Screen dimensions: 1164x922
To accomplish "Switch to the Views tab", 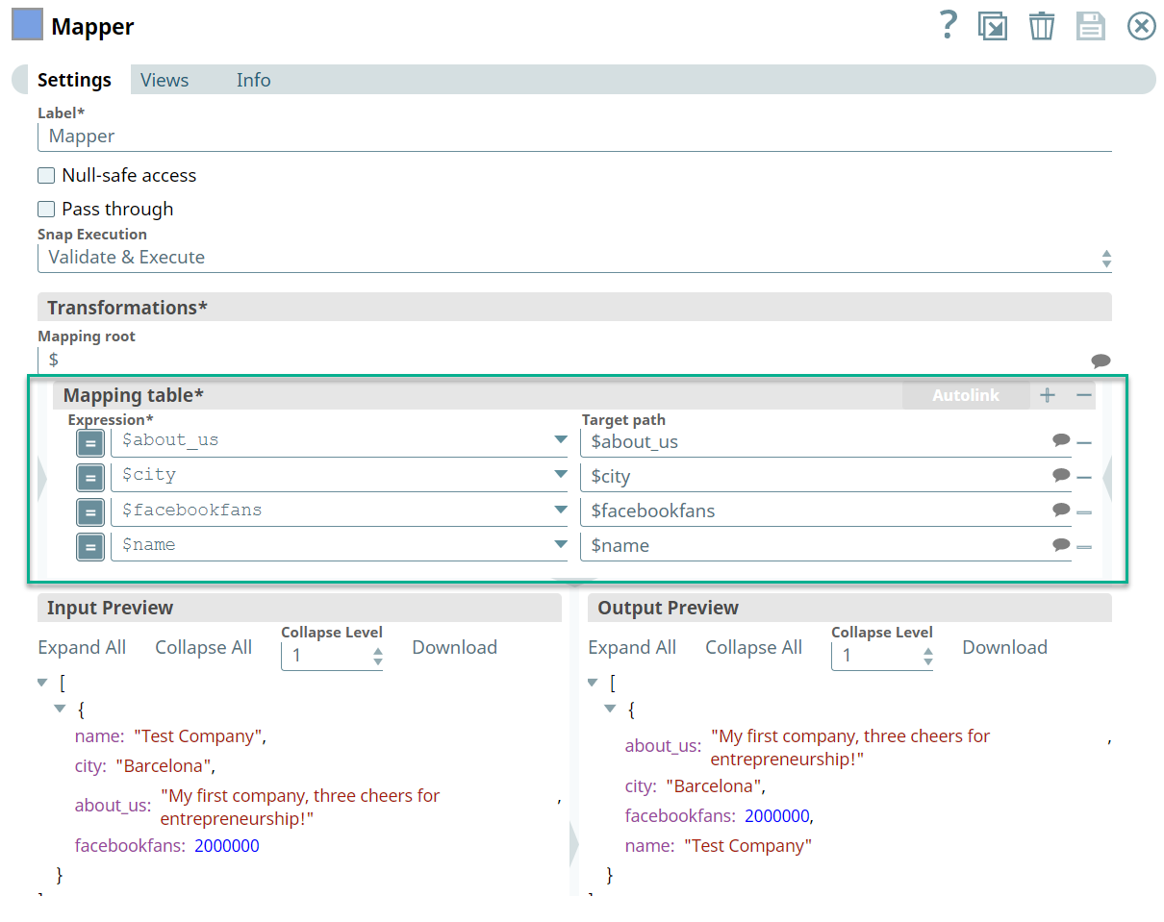I will point(164,80).
